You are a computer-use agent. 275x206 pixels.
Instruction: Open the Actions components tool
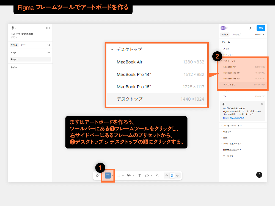tap(158, 176)
